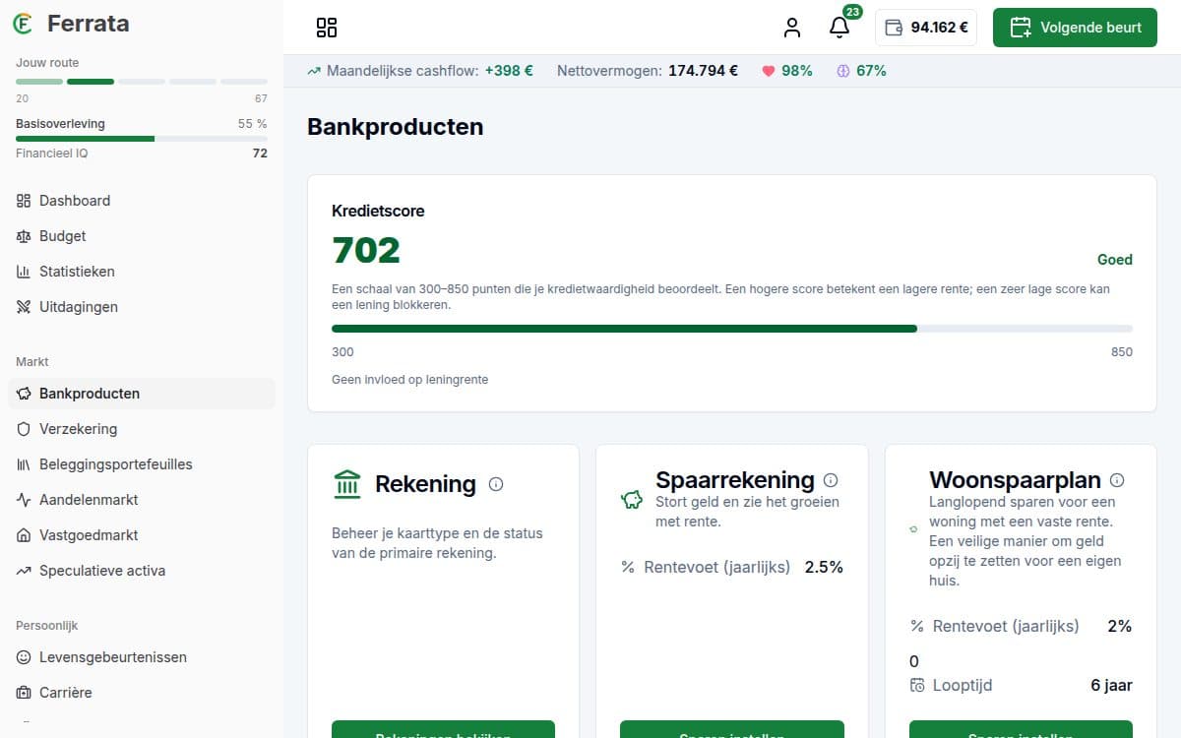This screenshot has width=1181, height=738.
Task: Click the Spaarrekening rate 2.5%
Action: click(x=824, y=567)
